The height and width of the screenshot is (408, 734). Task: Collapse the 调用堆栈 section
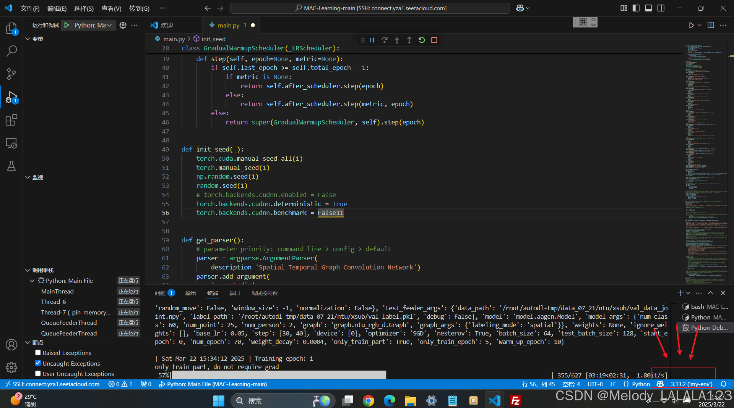(28, 270)
